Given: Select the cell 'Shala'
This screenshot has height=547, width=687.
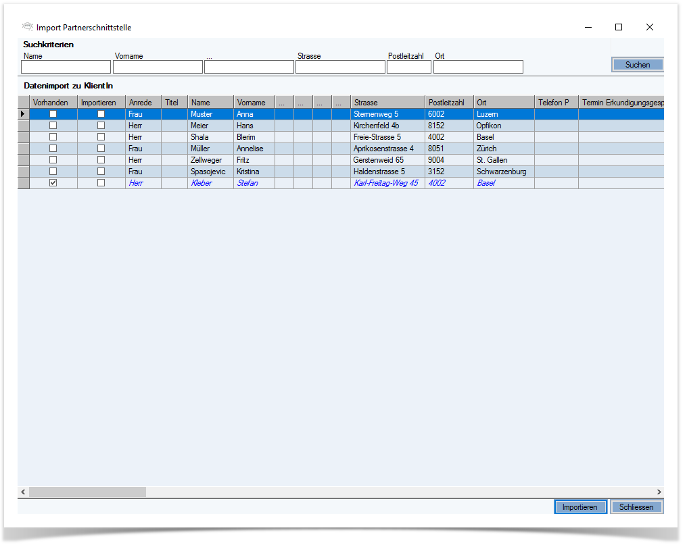Looking at the screenshot, I should click(211, 137).
